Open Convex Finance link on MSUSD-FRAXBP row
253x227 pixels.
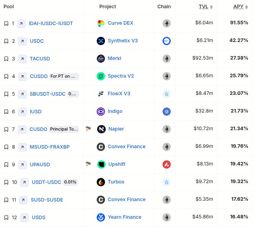pyautogui.click(x=127, y=147)
